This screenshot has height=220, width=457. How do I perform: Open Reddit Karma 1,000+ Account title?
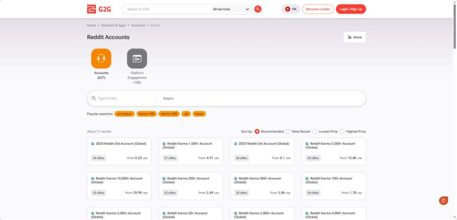[x=187, y=146]
